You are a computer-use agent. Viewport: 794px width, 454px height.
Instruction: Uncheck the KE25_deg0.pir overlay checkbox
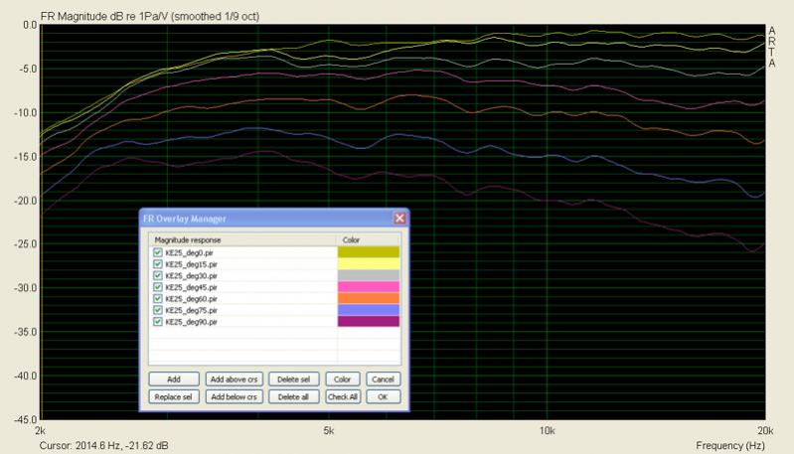click(158, 253)
